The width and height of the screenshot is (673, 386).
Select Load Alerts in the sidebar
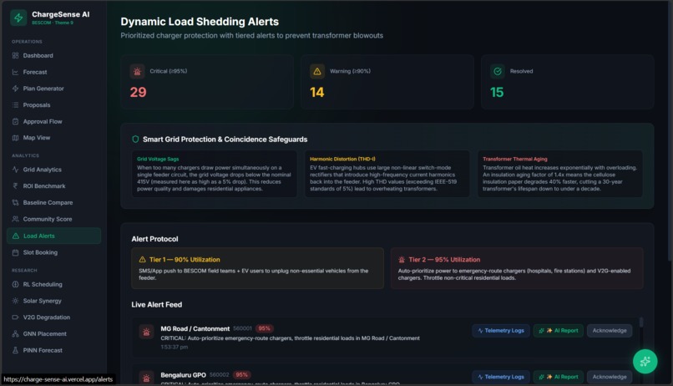coord(53,236)
